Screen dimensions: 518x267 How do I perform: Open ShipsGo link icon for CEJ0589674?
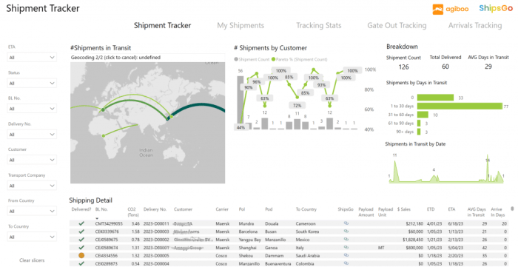point(346,247)
